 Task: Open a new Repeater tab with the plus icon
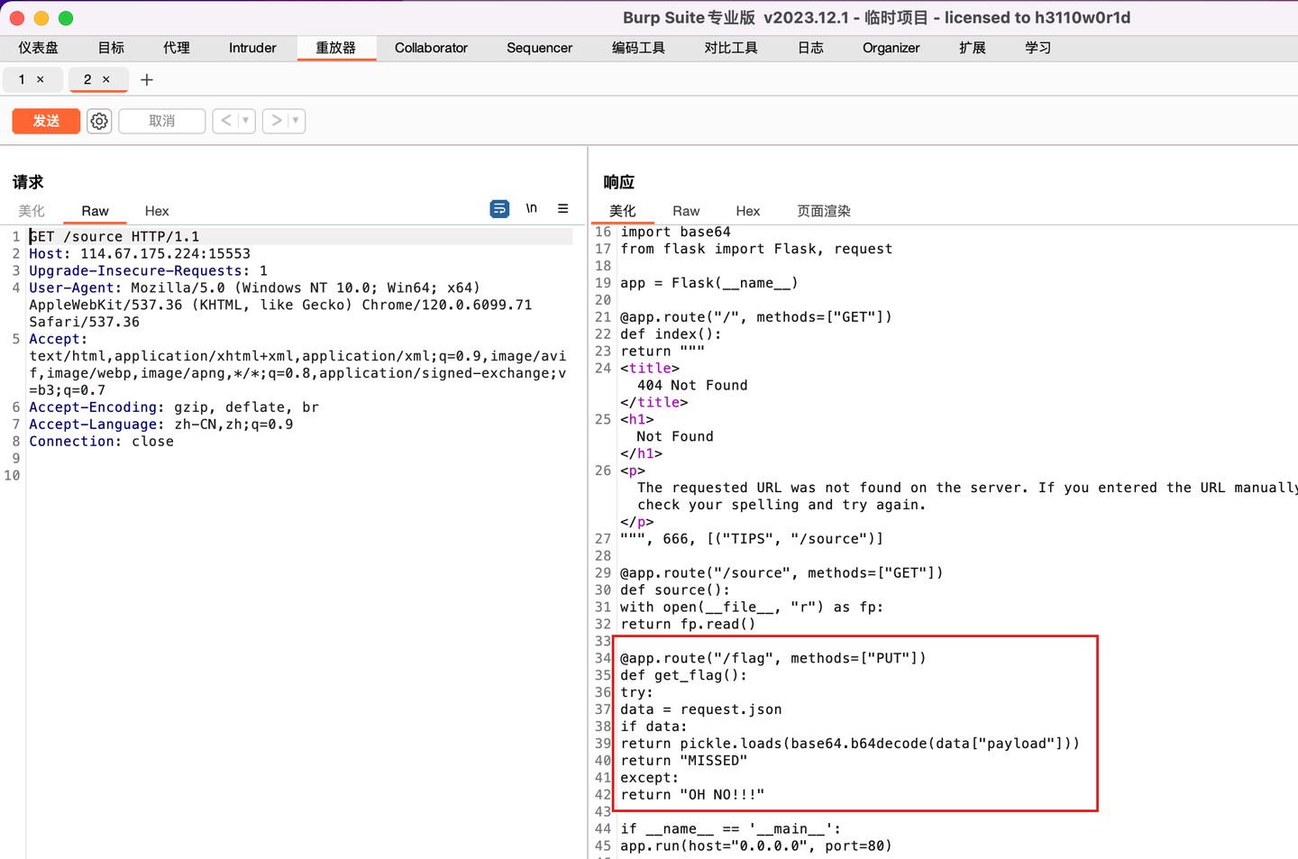tap(147, 79)
